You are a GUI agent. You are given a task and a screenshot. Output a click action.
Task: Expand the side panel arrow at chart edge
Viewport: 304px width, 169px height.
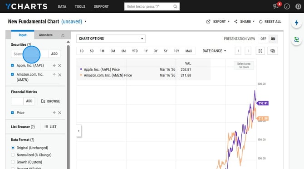(78, 131)
